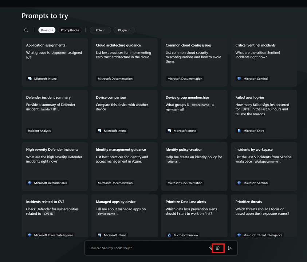This screenshot has width=307, height=262.
Task: Open Critical Sentinel incidents prompt
Action: [264, 62]
